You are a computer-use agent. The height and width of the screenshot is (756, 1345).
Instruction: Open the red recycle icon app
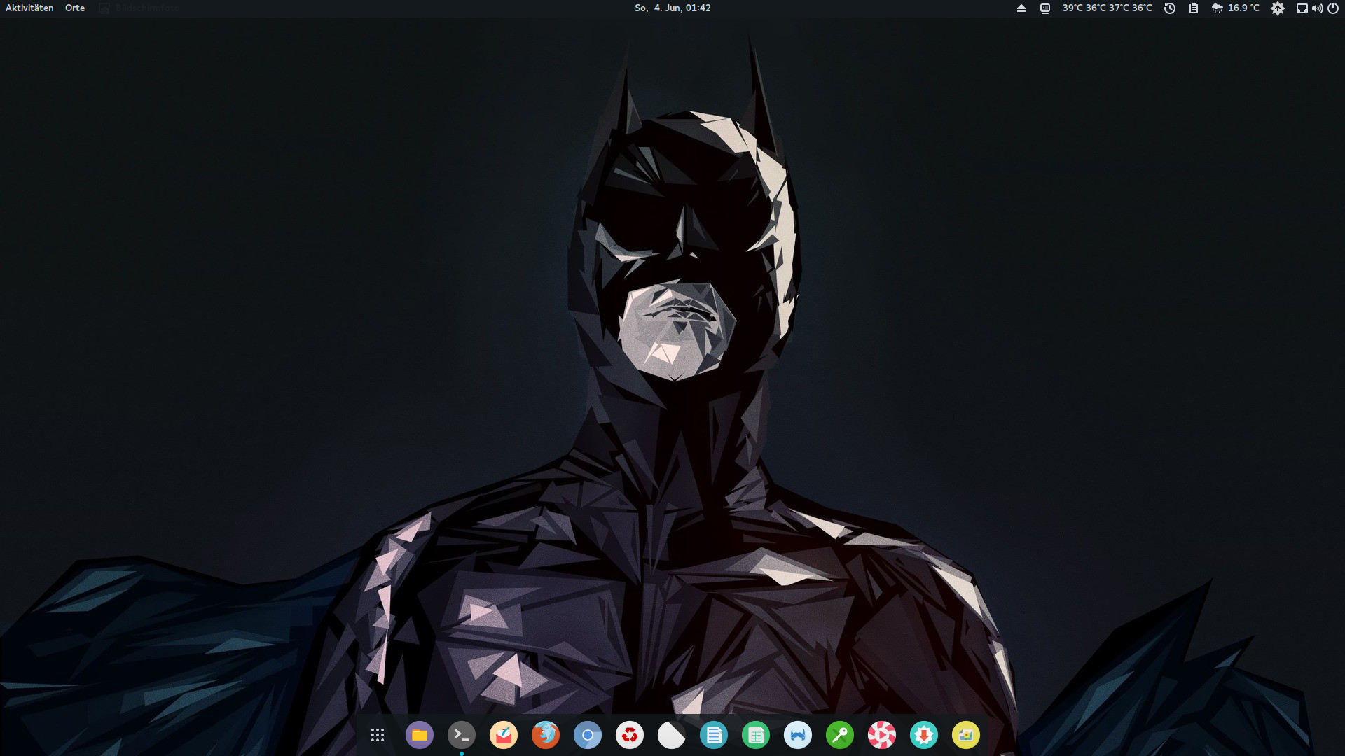coord(629,735)
